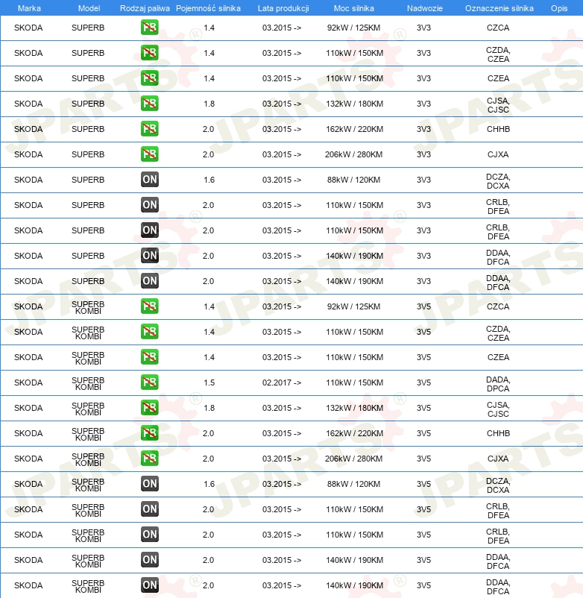Click petrol icon in SUPERB KOMBI 1.5 row
Viewport: 583px width, 598px height.
(149, 383)
